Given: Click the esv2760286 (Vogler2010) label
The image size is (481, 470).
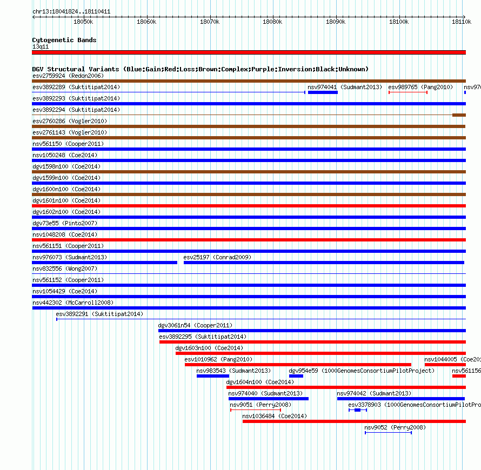Looking at the screenshot, I should (x=70, y=121).
